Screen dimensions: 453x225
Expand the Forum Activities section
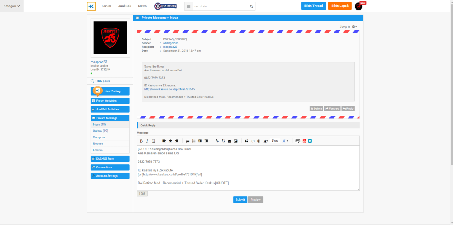coord(110,101)
